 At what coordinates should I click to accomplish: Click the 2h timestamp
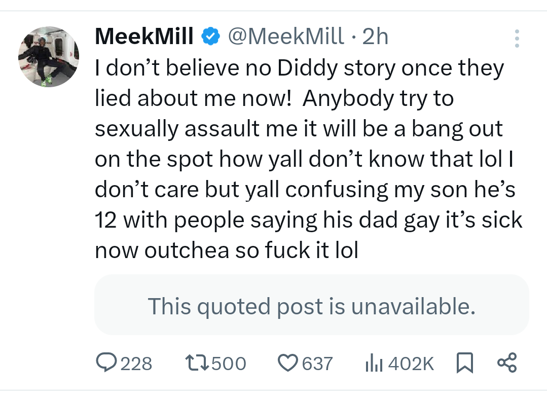pos(375,37)
